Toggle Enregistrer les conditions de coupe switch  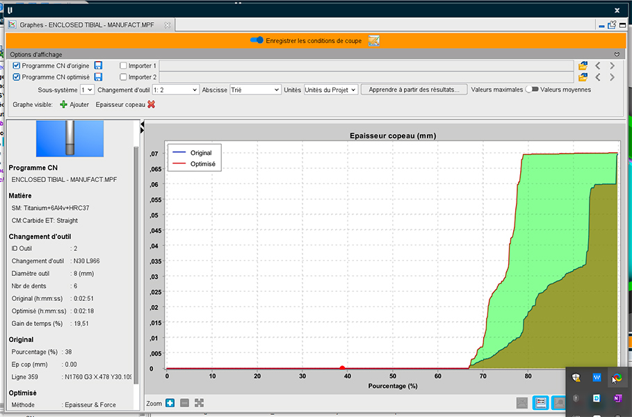(x=257, y=41)
